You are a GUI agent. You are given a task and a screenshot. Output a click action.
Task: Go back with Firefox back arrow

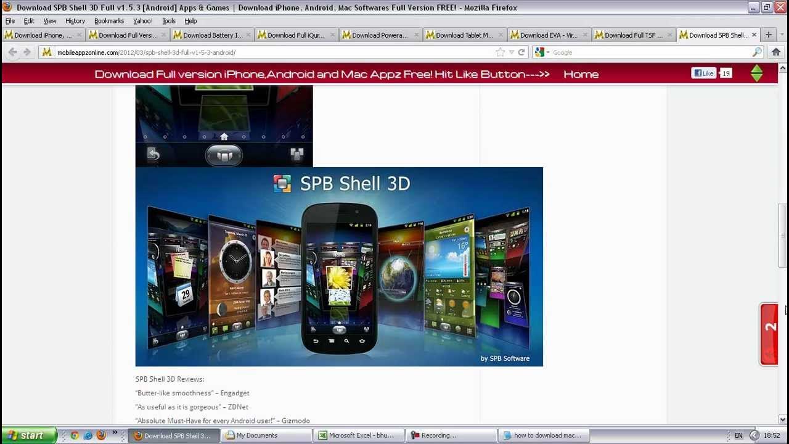pos(12,52)
